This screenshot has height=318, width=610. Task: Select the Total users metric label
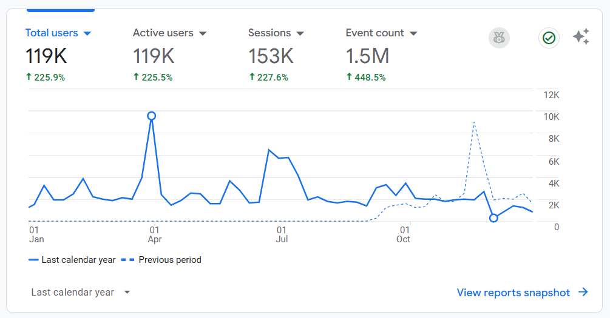tap(52, 33)
